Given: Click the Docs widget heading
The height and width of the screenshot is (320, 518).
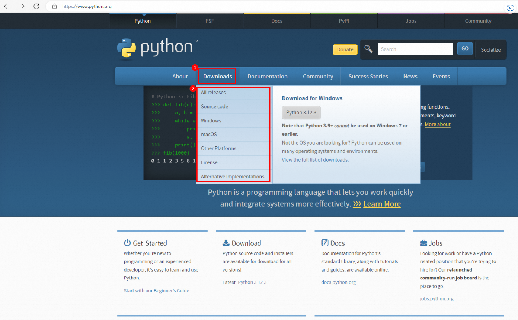Looking at the screenshot, I should click(x=338, y=243).
